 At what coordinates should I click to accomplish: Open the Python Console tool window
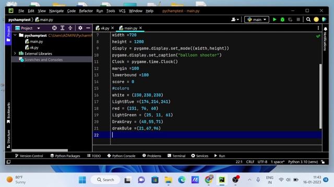click(x=121, y=156)
